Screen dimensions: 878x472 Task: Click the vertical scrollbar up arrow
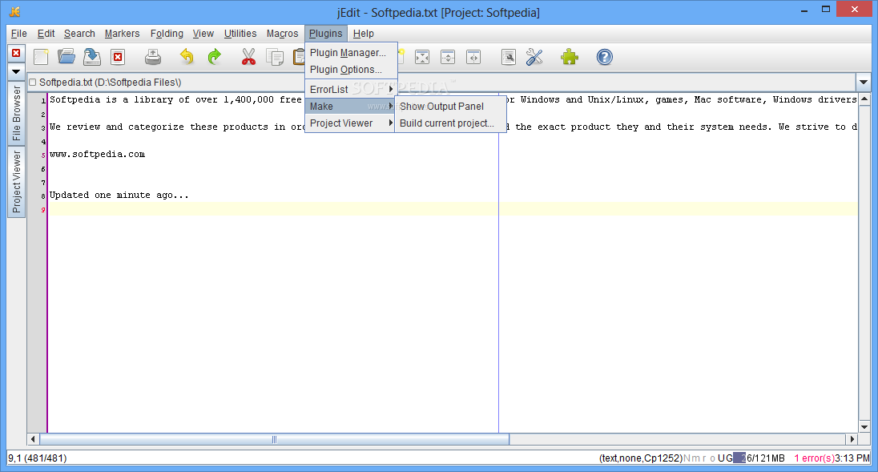pyautogui.click(x=864, y=99)
